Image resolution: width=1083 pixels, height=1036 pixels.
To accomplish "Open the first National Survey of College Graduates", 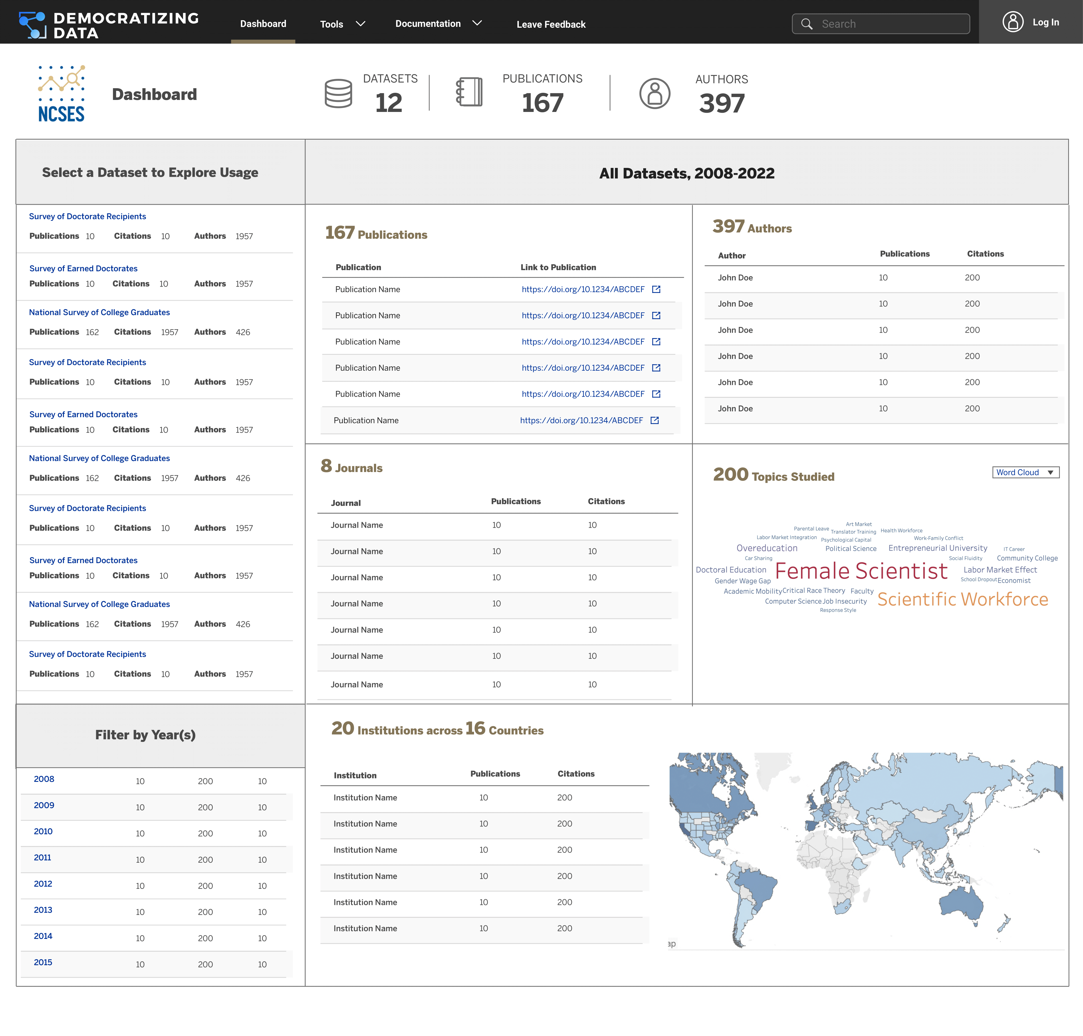I will point(99,313).
